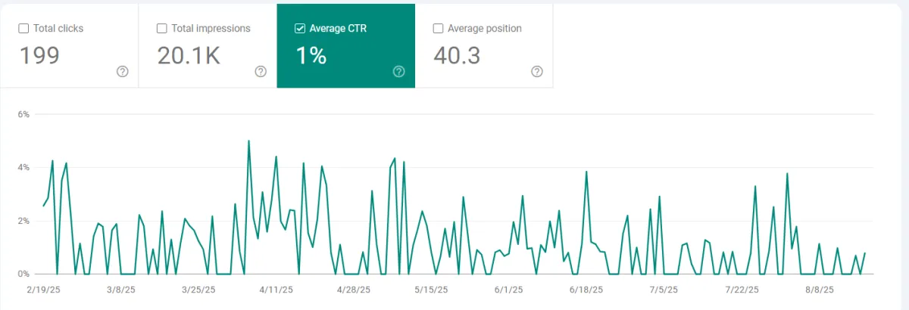This screenshot has width=909, height=310.
Task: Select the 199 total clicks value
Action: pos(39,56)
